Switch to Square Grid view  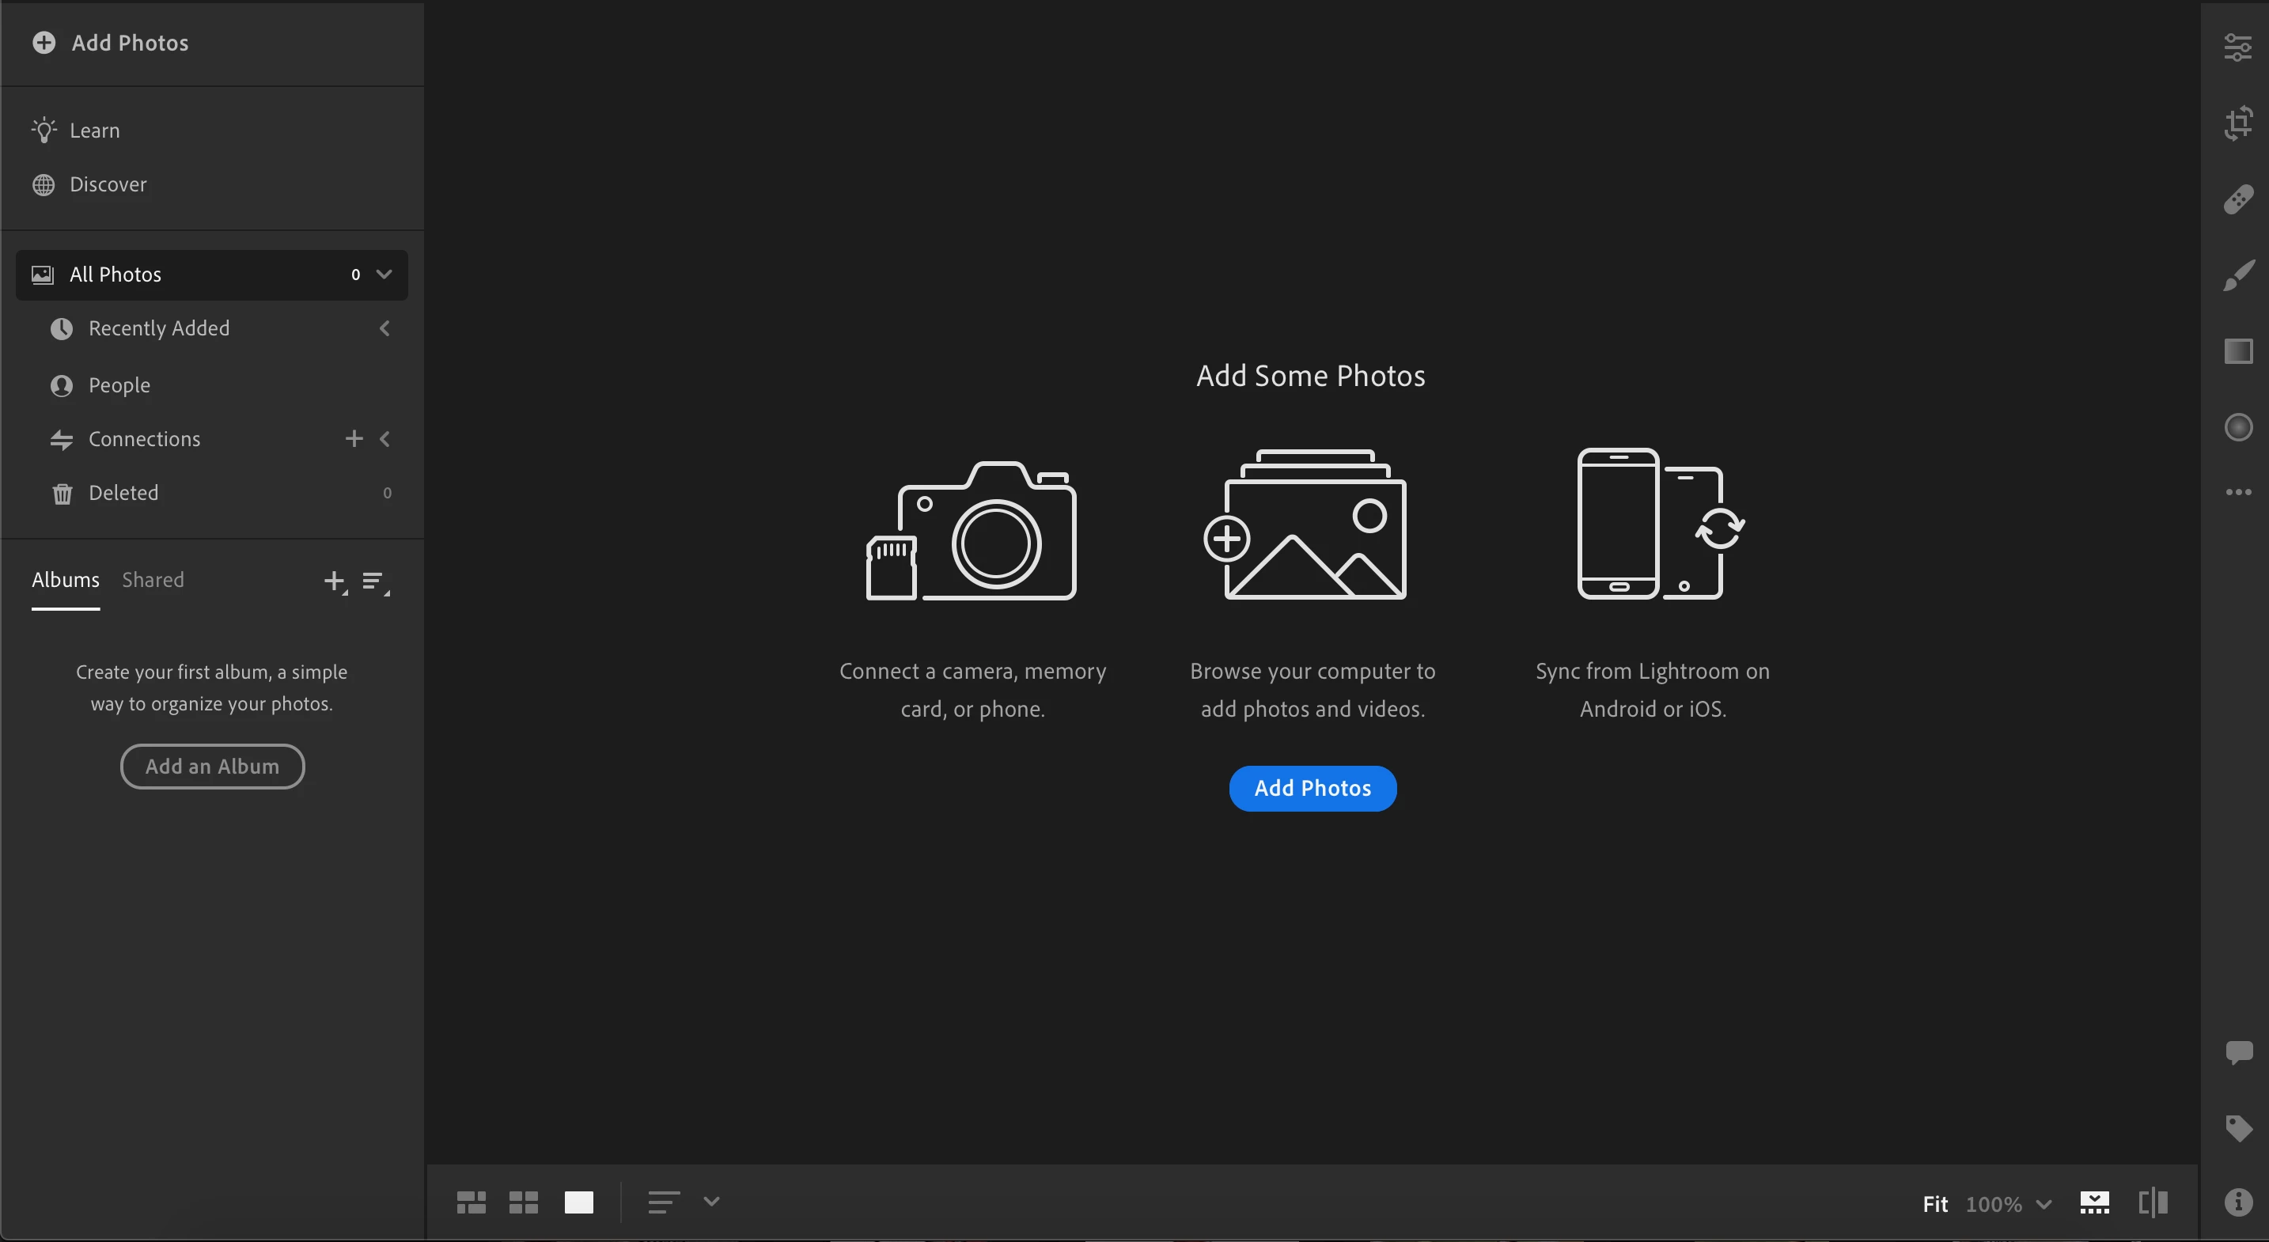tap(523, 1202)
